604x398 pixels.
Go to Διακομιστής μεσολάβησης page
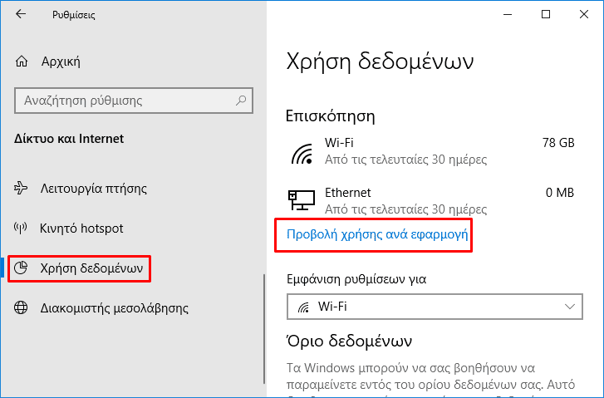coord(114,308)
